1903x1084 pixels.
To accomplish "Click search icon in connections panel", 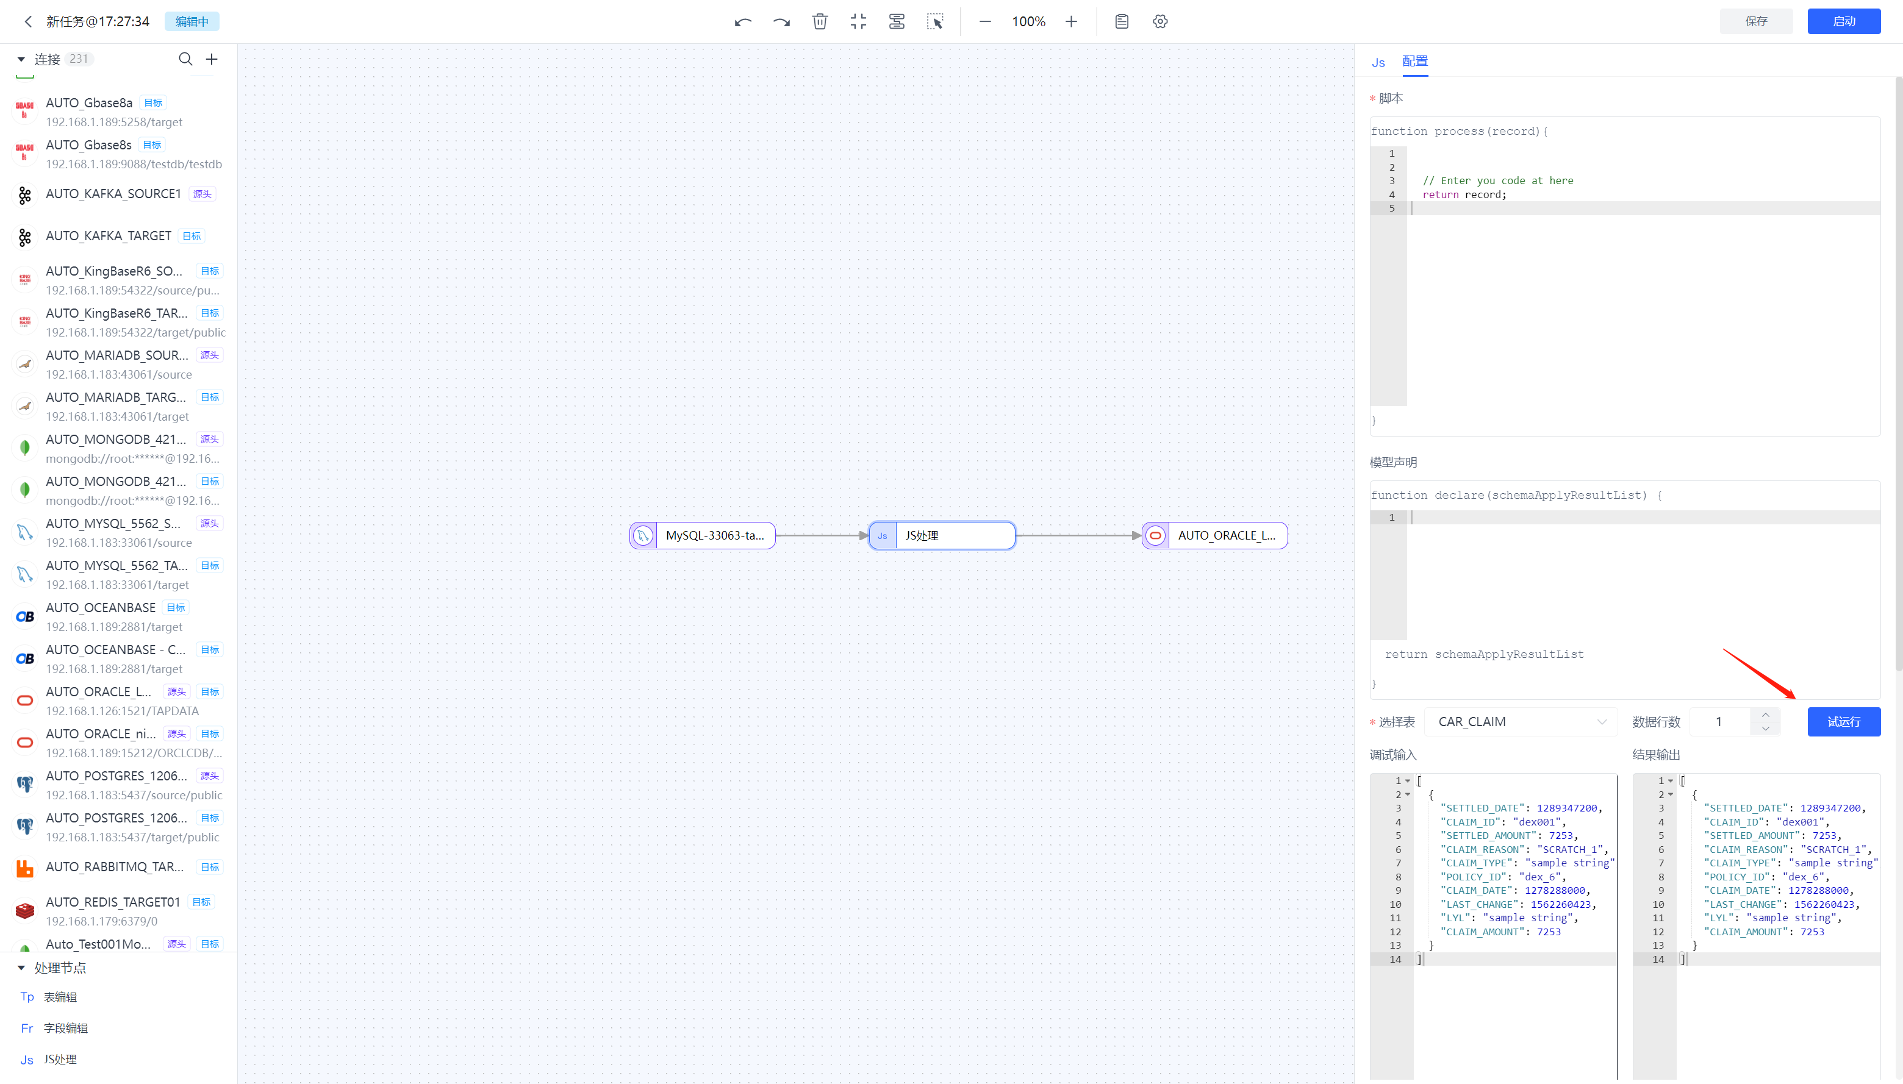I will 185,59.
